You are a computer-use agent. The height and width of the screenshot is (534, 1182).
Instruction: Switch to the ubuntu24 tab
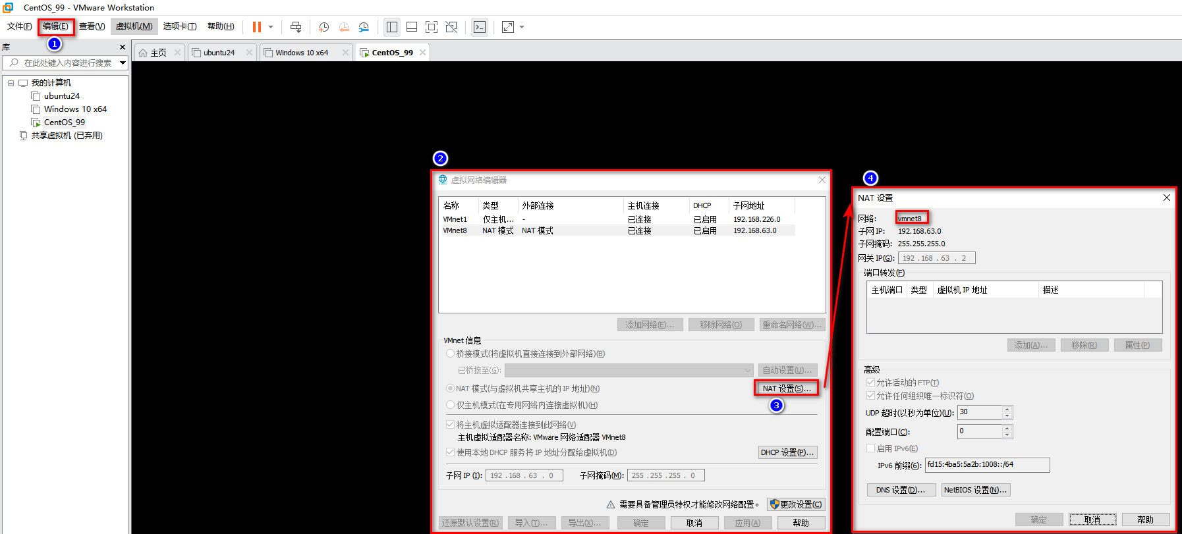coord(219,53)
